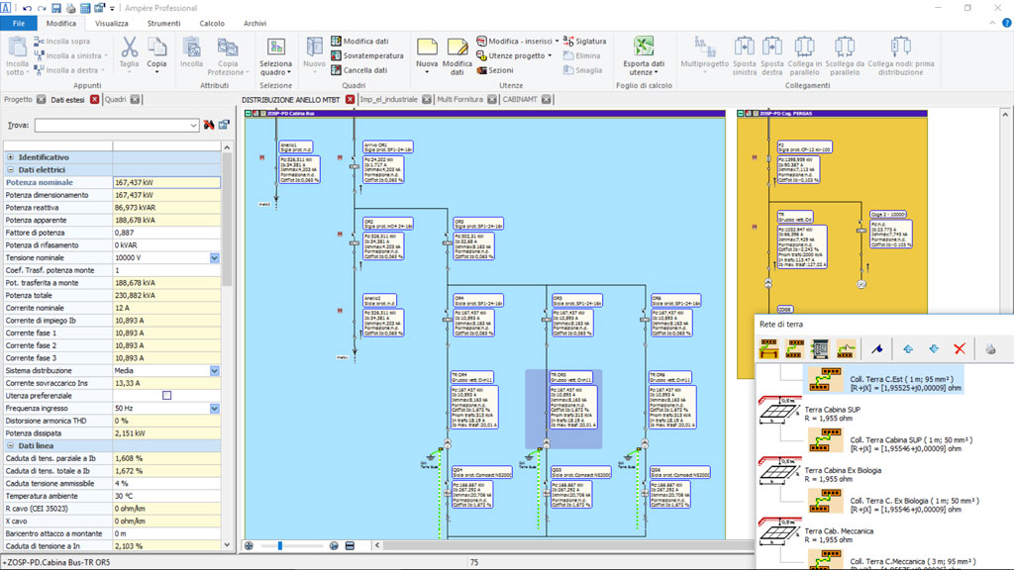Open the Frequenza ingresso dropdown

point(215,409)
